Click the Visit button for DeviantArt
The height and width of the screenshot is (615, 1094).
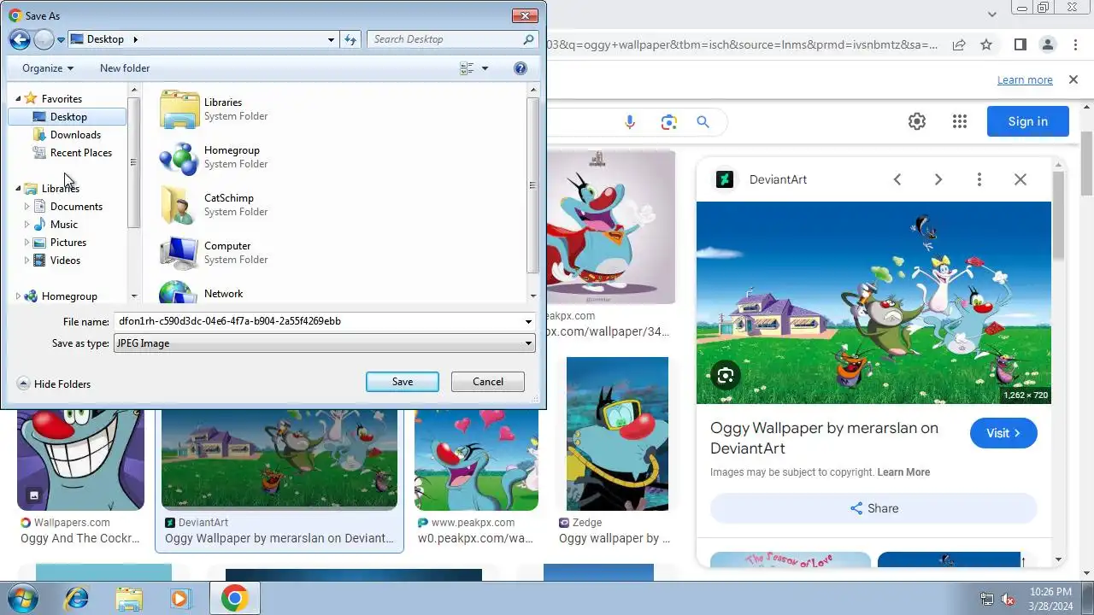pos(1003,433)
